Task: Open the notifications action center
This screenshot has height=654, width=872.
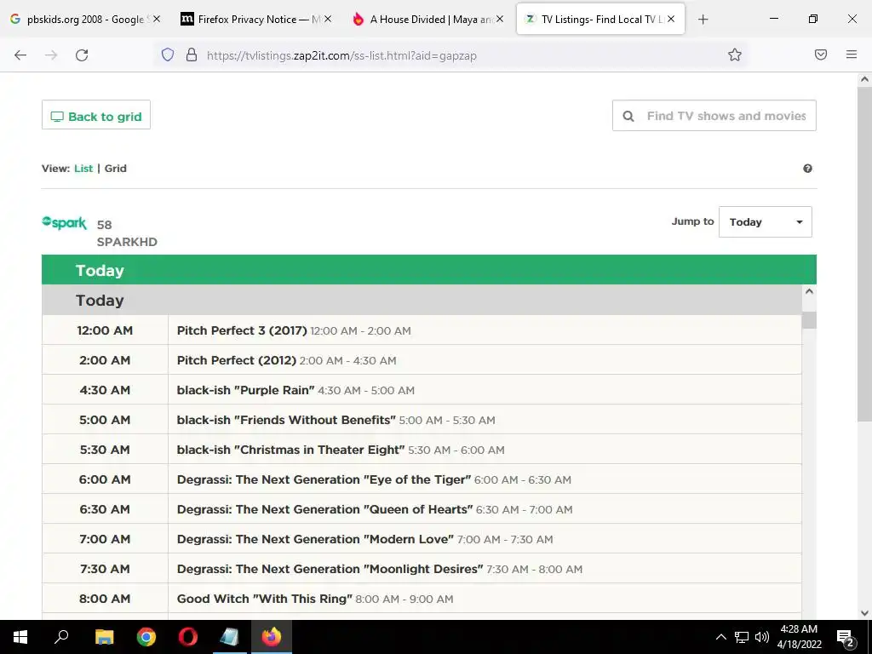Action: point(846,638)
